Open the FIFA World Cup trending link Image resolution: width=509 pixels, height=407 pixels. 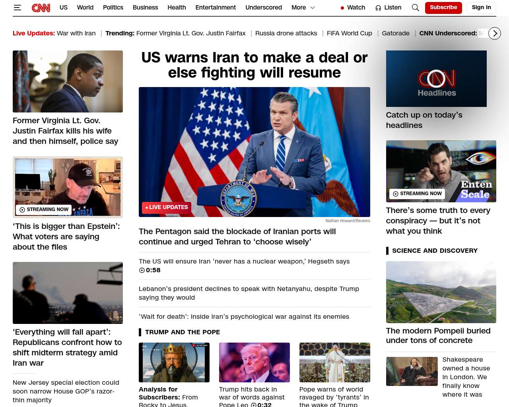pyautogui.click(x=349, y=33)
